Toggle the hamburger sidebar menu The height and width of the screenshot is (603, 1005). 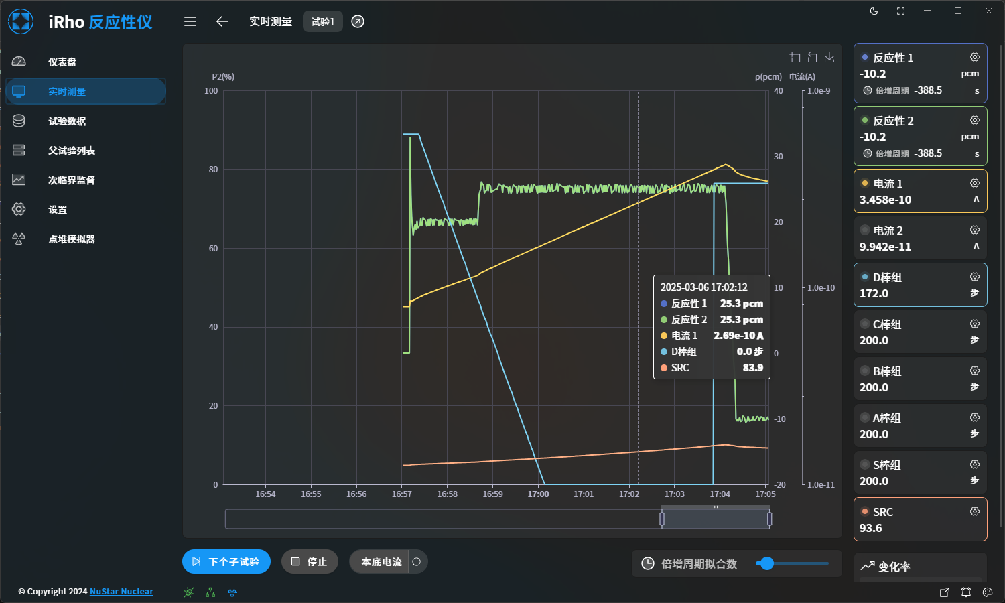[x=190, y=21]
